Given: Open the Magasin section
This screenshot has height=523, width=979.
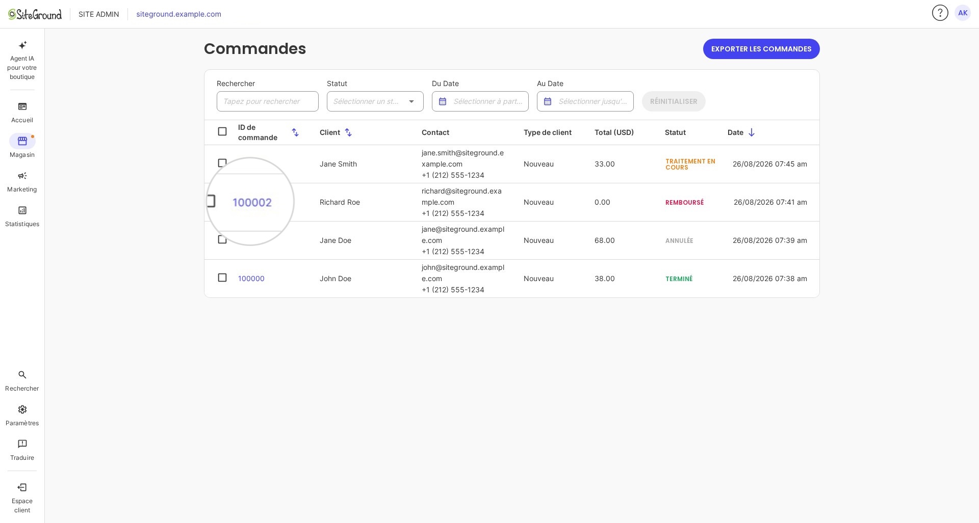Looking at the screenshot, I should (x=22, y=147).
